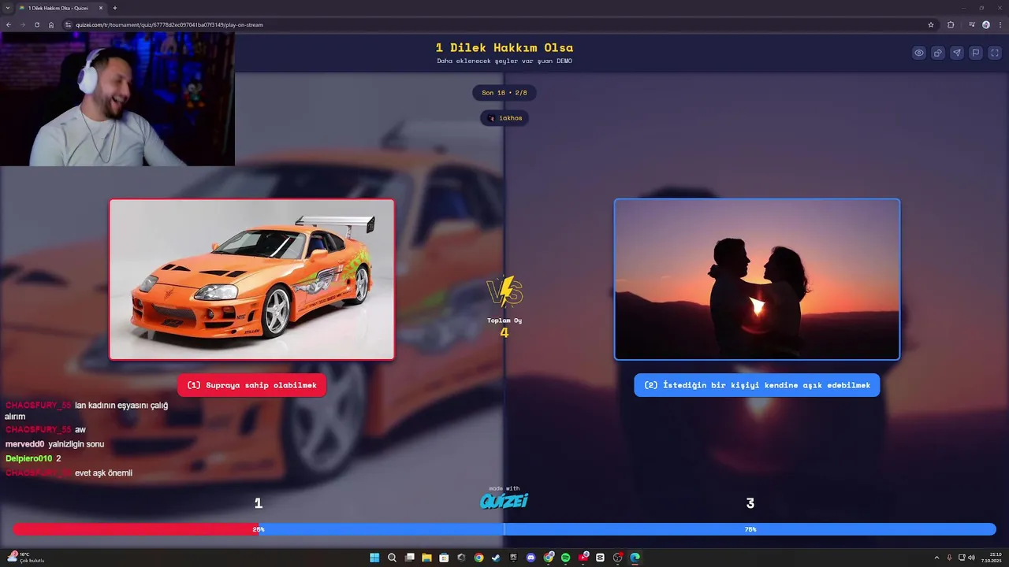Click the flag report icon
This screenshot has height=567, width=1009.
(976, 53)
